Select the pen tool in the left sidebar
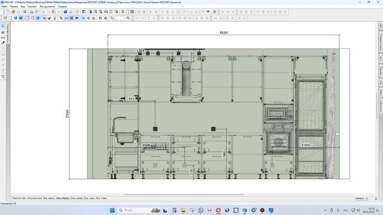 click(3, 42)
